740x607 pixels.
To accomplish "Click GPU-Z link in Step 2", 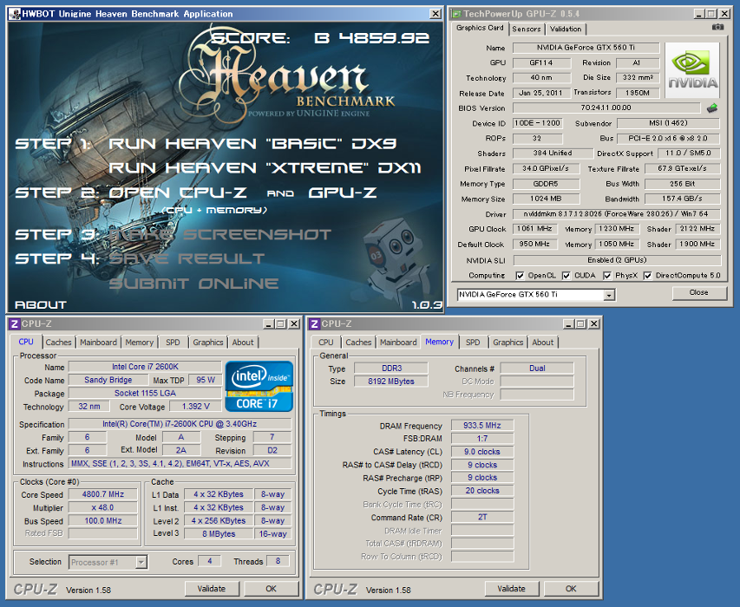I will point(343,193).
